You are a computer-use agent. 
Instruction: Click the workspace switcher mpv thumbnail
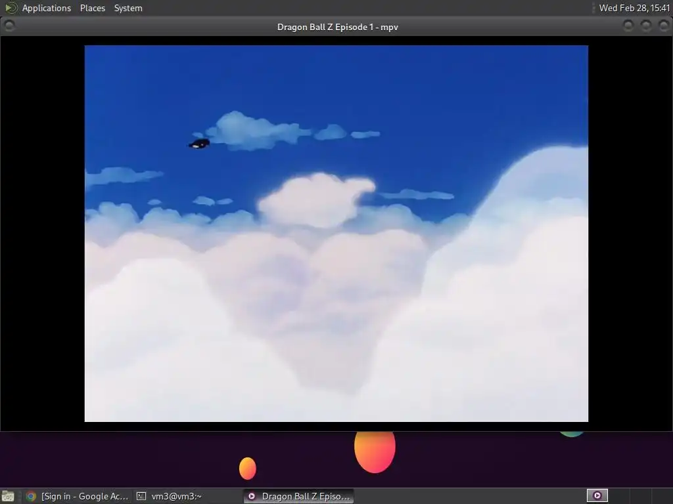coord(597,496)
